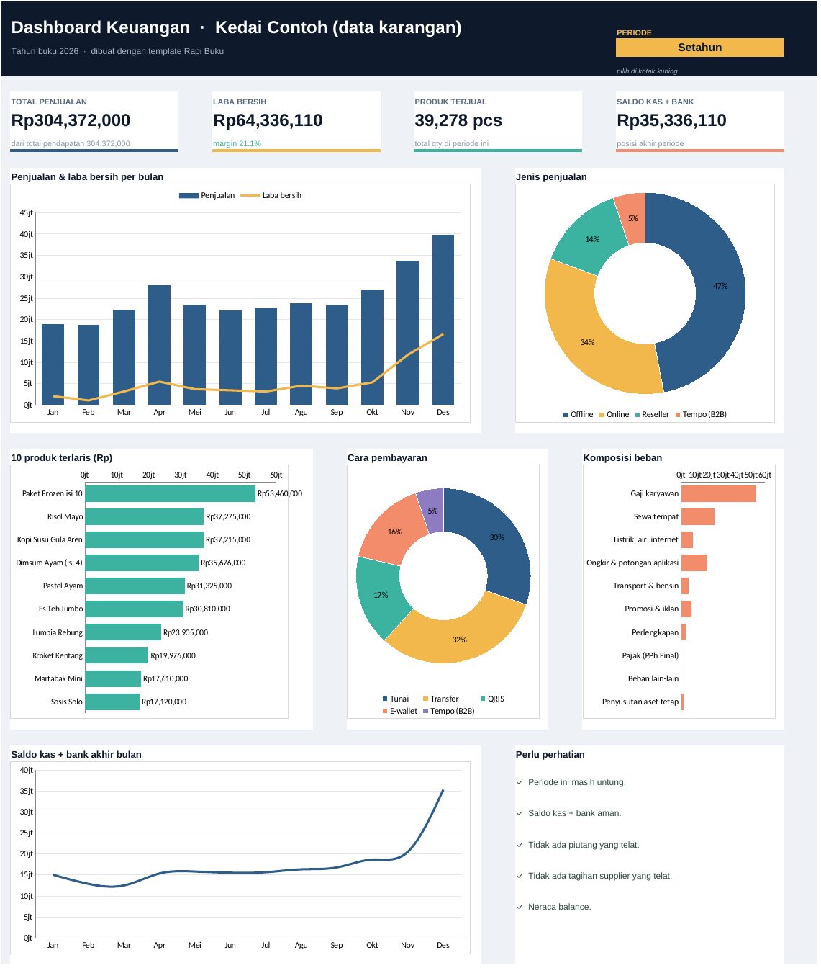
Task: Click the Jan bar in the Penjualan chart
Action: 53,366
